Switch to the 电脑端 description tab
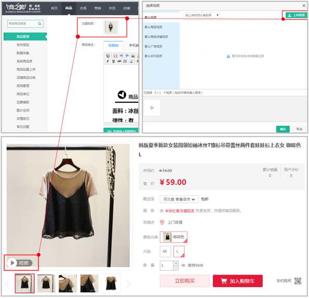 tap(113, 46)
